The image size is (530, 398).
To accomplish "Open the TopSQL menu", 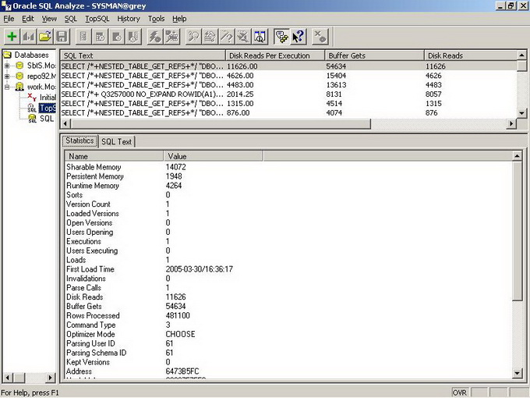I will pos(97,19).
